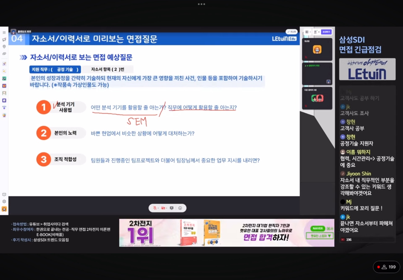
Task: Toggle the muted microphone button
Action: [154, 208]
